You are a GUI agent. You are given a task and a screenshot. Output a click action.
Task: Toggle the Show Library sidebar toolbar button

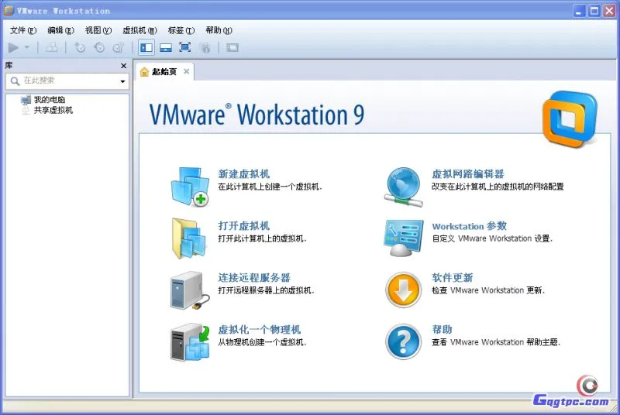click(146, 48)
